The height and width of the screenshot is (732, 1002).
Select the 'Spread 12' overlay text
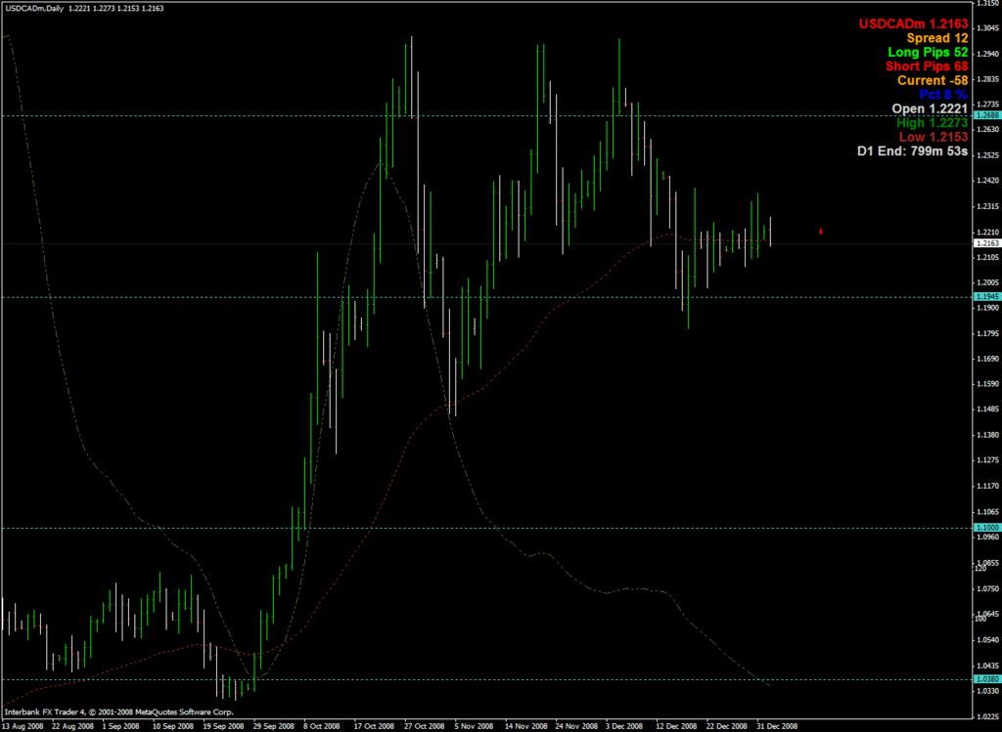point(937,38)
